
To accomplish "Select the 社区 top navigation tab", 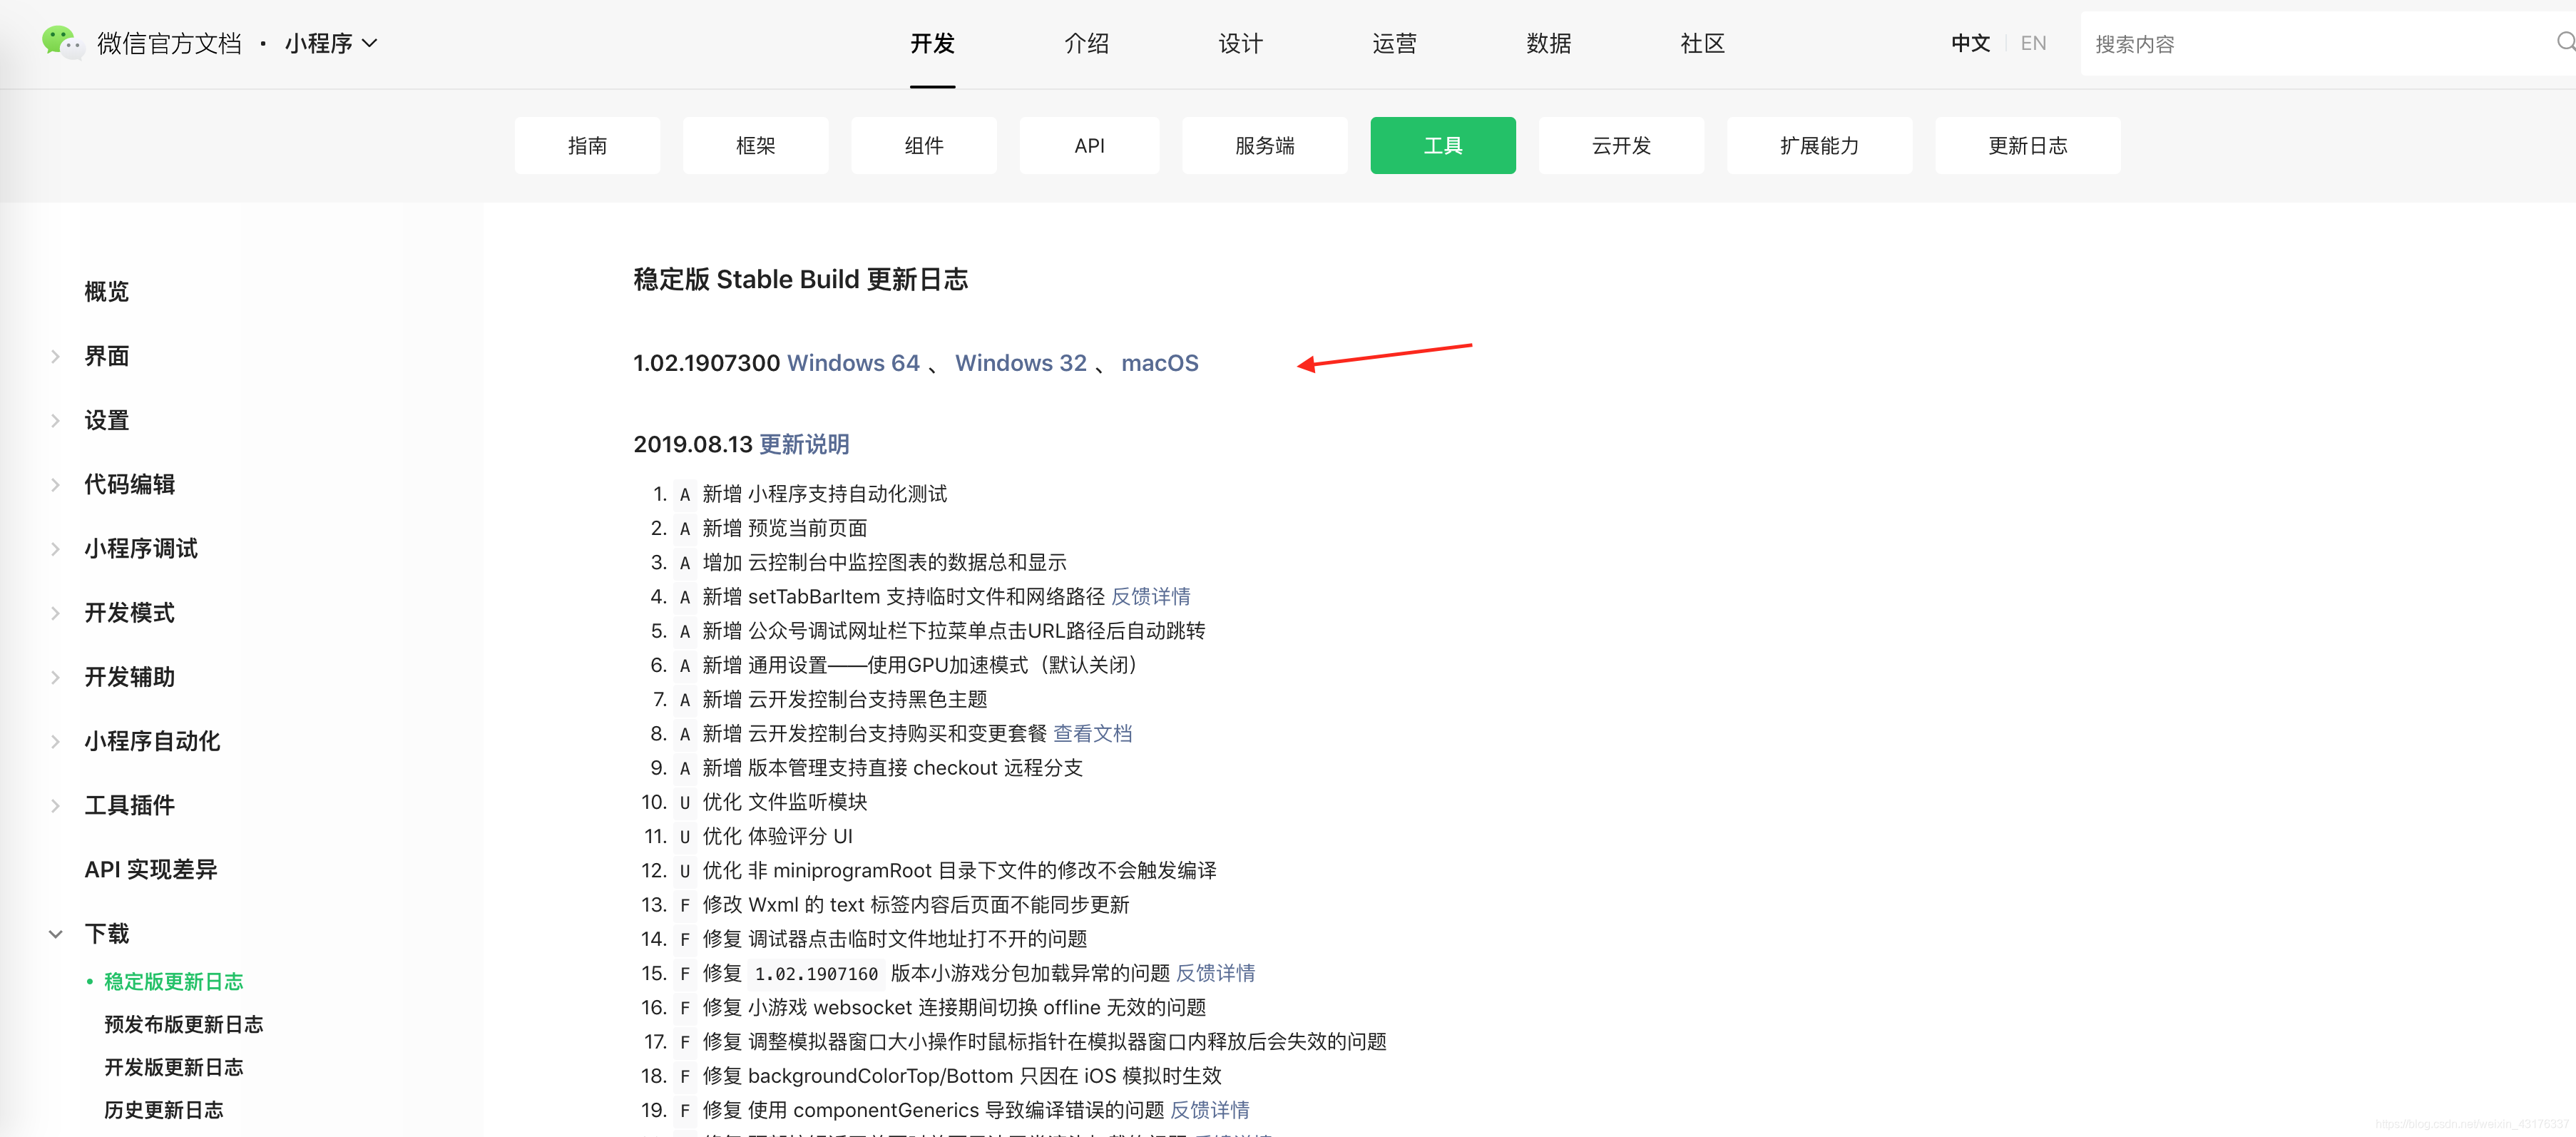I will (1702, 43).
